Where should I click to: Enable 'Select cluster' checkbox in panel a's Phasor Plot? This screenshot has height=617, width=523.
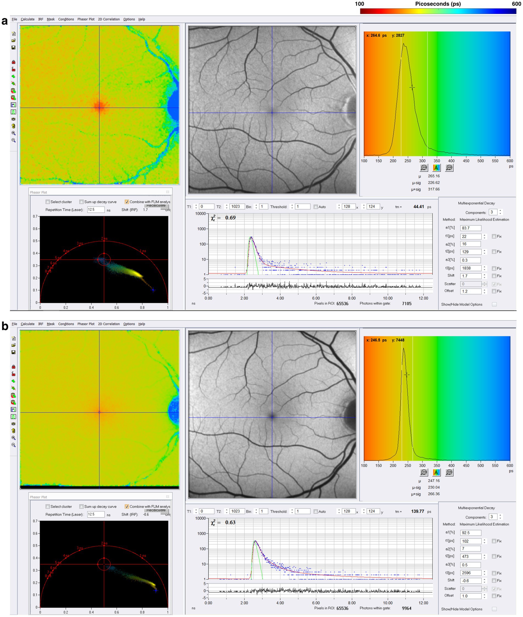pos(48,202)
